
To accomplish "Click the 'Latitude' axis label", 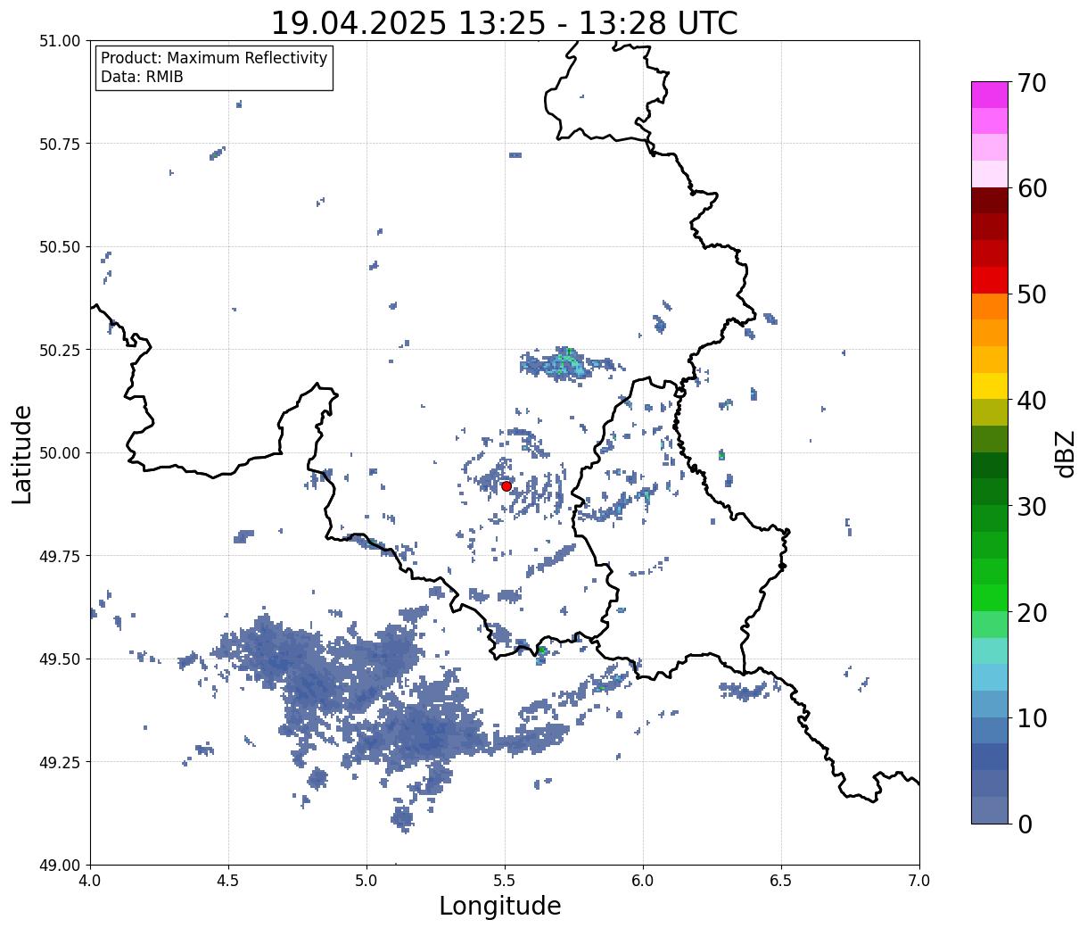I will pyautogui.click(x=22, y=454).
